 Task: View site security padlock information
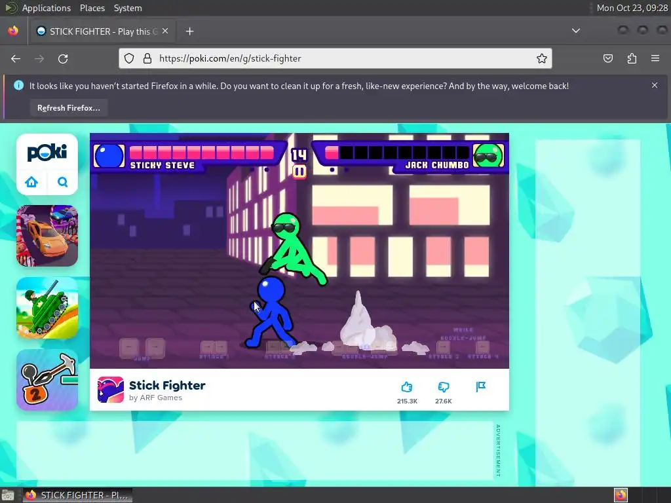coord(147,58)
